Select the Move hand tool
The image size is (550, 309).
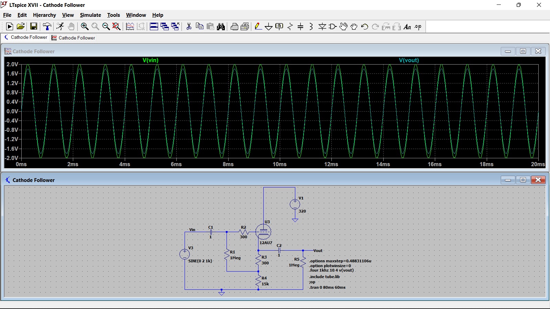click(343, 26)
